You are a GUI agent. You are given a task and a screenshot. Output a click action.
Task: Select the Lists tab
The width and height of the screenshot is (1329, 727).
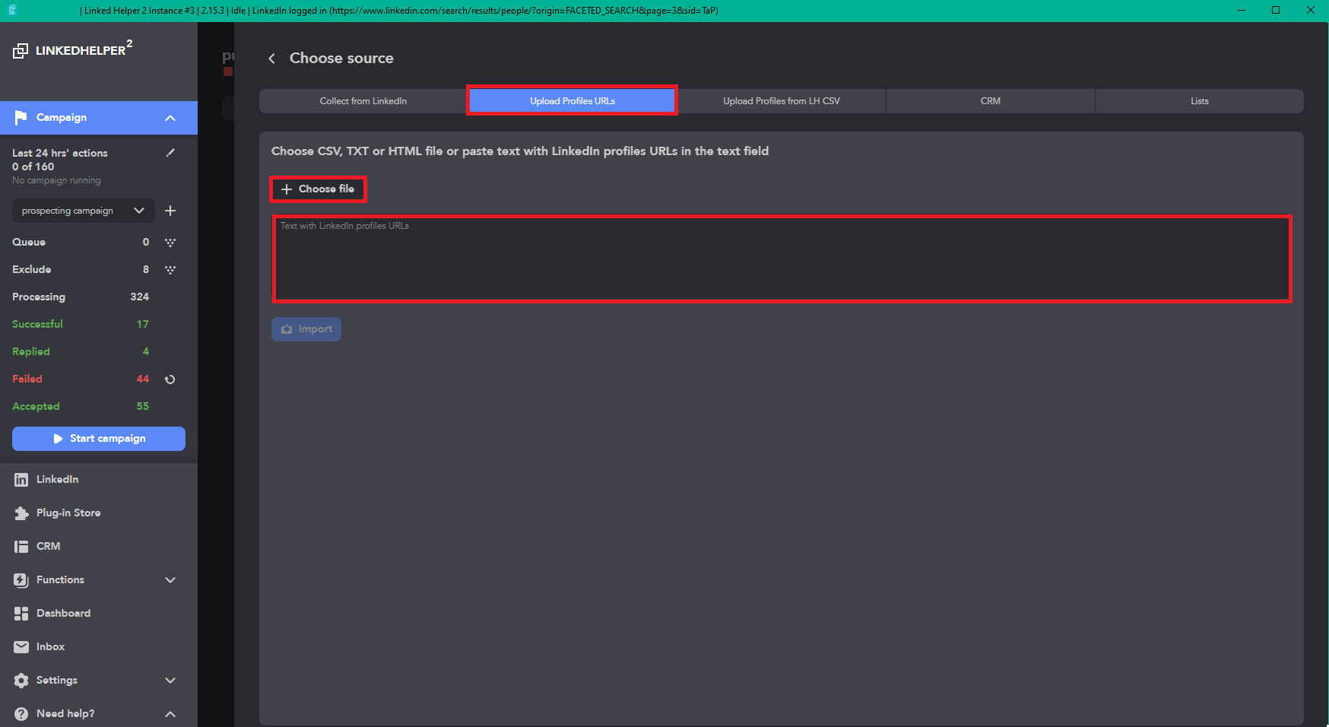coord(1200,101)
